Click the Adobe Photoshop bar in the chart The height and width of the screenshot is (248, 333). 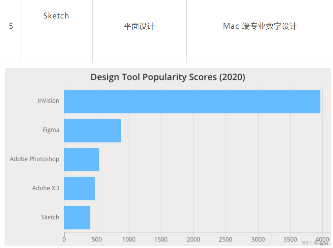82,160
